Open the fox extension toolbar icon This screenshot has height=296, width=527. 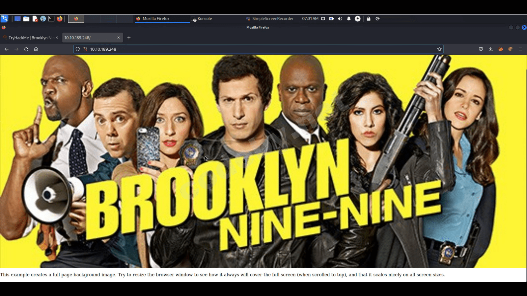(x=501, y=49)
